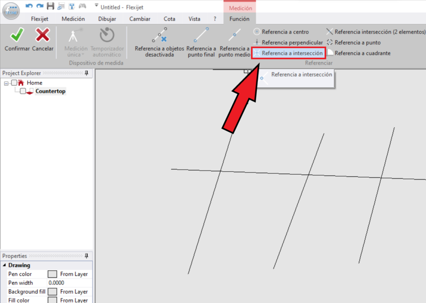
Task: Select Referencia a centro option
Action: coord(282,32)
